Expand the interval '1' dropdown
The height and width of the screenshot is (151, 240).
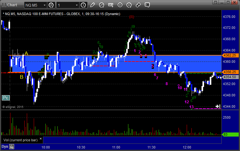pyautogui.click(x=77, y=5)
